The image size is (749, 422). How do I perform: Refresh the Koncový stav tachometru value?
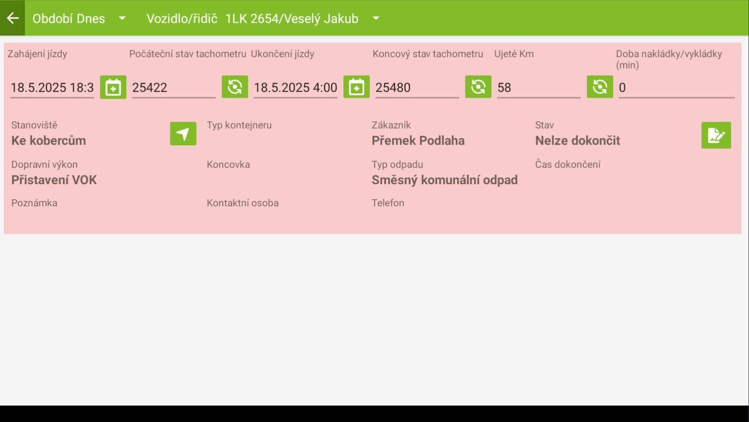pos(478,87)
